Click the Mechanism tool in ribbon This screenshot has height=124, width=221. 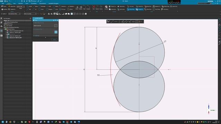(x=165, y=9)
